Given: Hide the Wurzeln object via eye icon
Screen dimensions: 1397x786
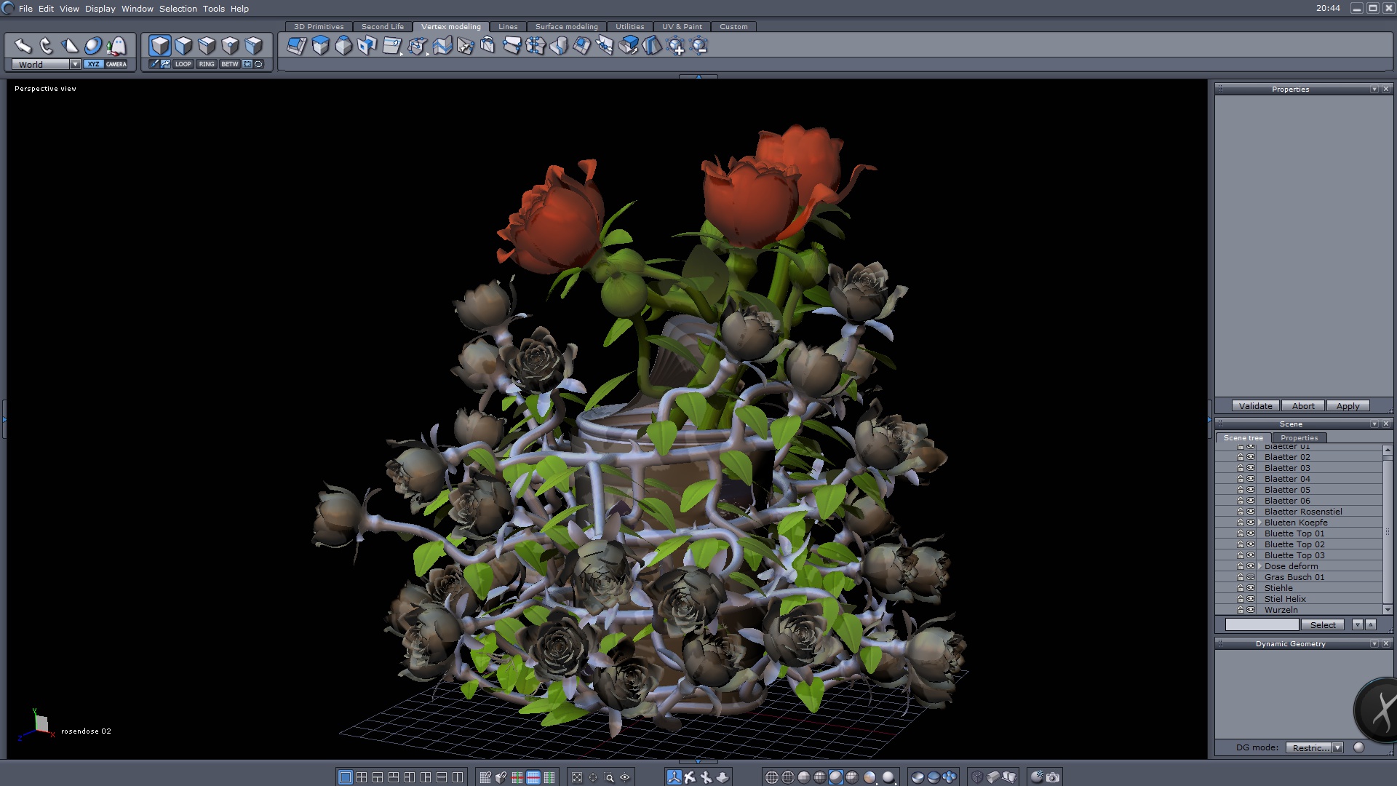Looking at the screenshot, I should pos(1251,610).
